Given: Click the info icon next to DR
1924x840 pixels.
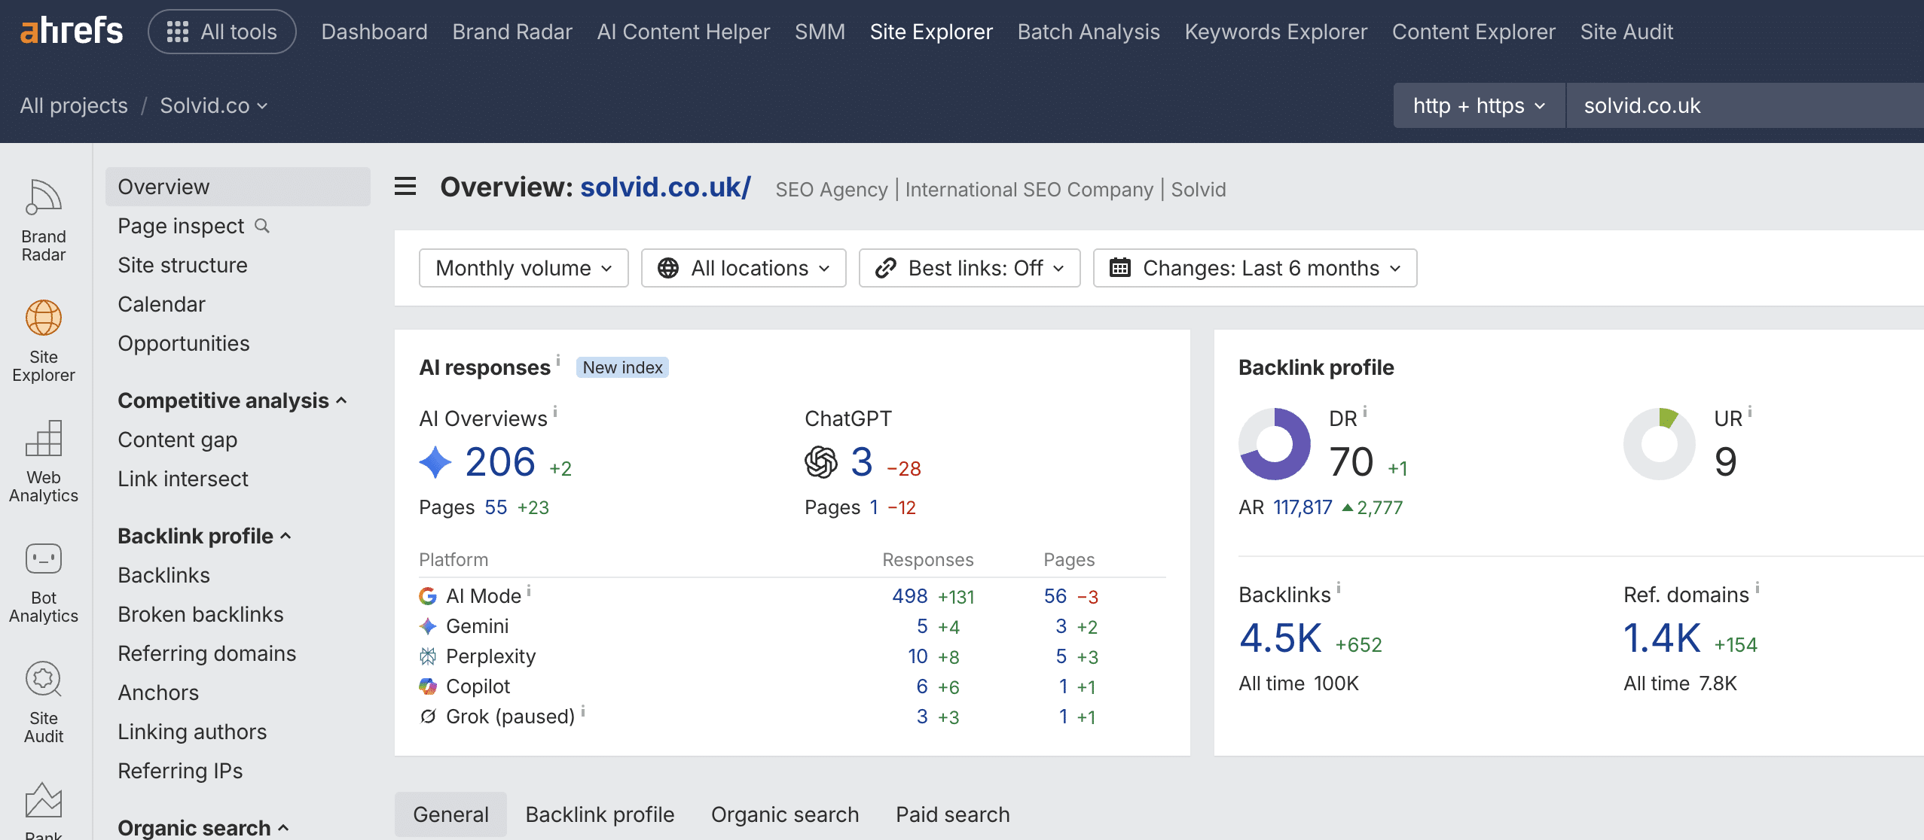Looking at the screenshot, I should 1365,412.
